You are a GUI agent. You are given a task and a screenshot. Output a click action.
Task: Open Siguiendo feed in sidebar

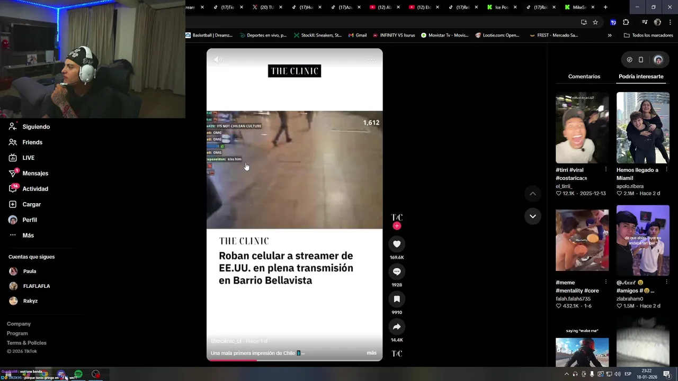click(x=30, y=127)
